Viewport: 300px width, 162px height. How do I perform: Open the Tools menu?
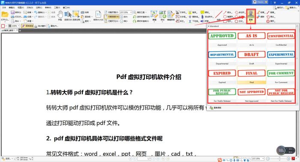click(x=57, y=8)
